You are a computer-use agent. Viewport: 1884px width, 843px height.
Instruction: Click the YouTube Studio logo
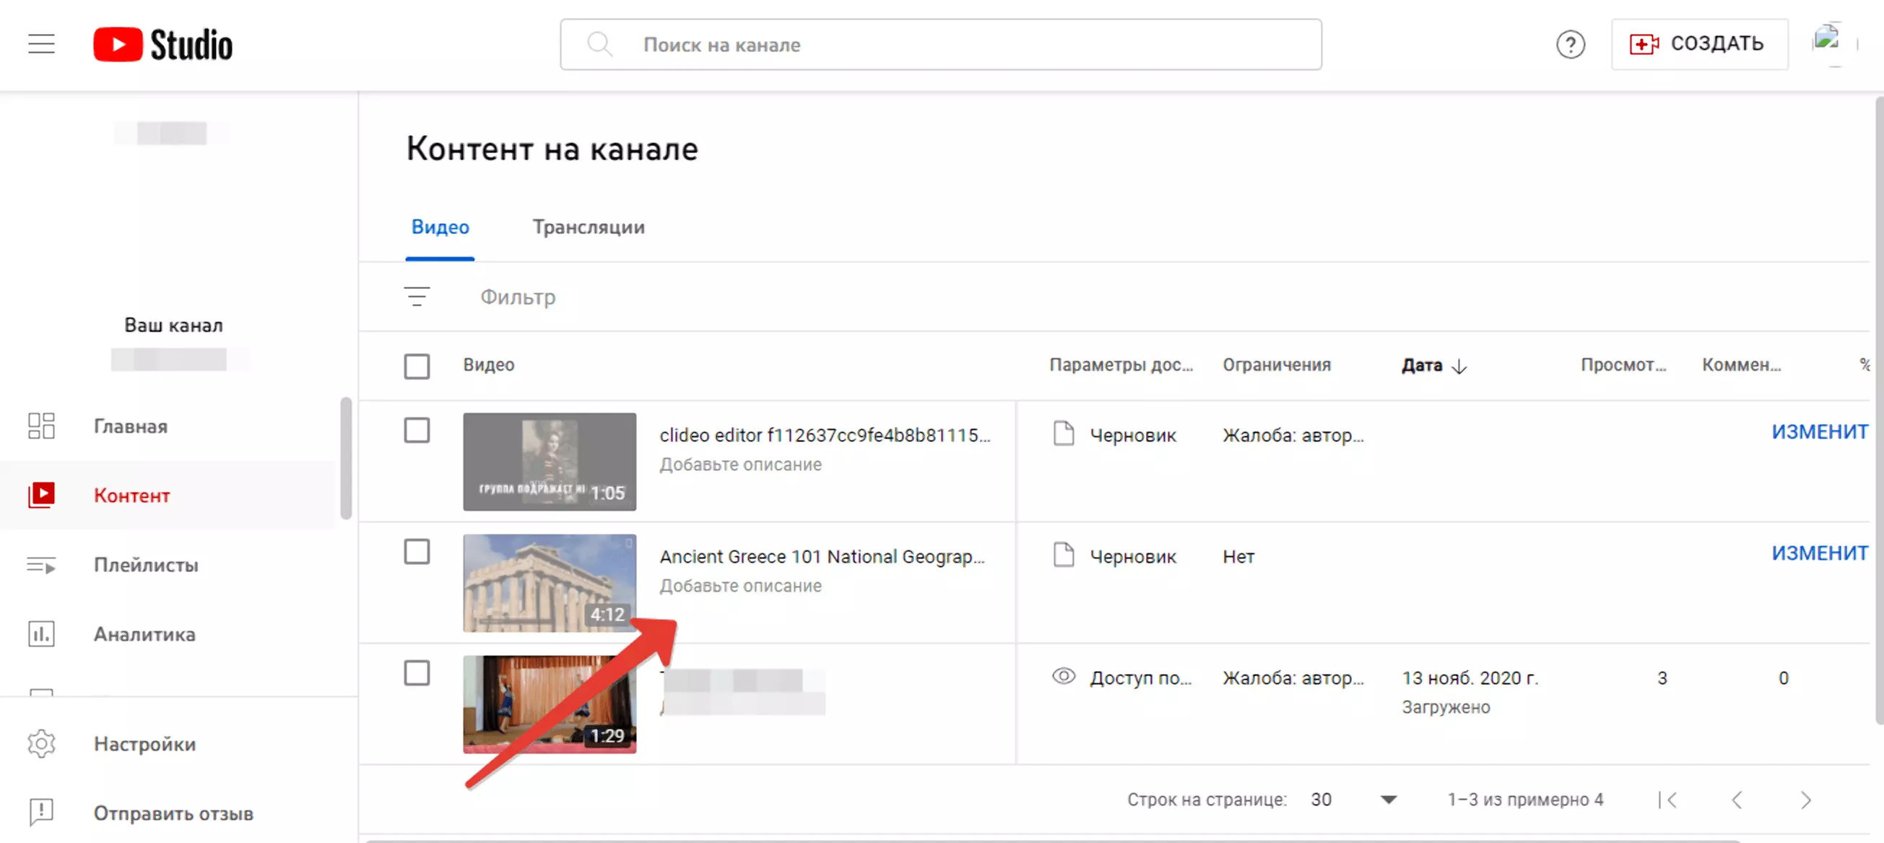(162, 45)
